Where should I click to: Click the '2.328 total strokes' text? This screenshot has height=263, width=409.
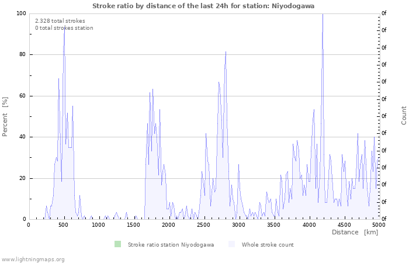(60, 21)
